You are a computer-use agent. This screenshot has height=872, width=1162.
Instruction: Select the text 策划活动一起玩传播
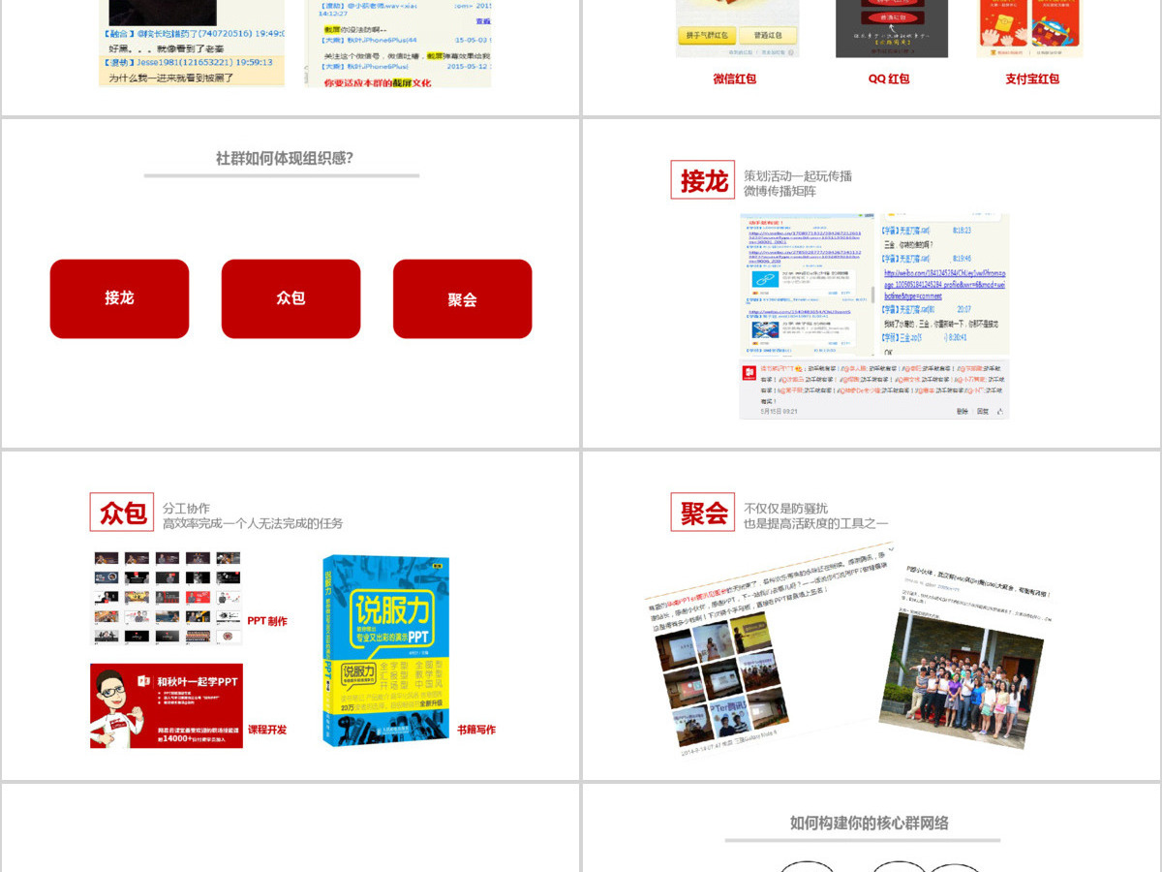798,176
